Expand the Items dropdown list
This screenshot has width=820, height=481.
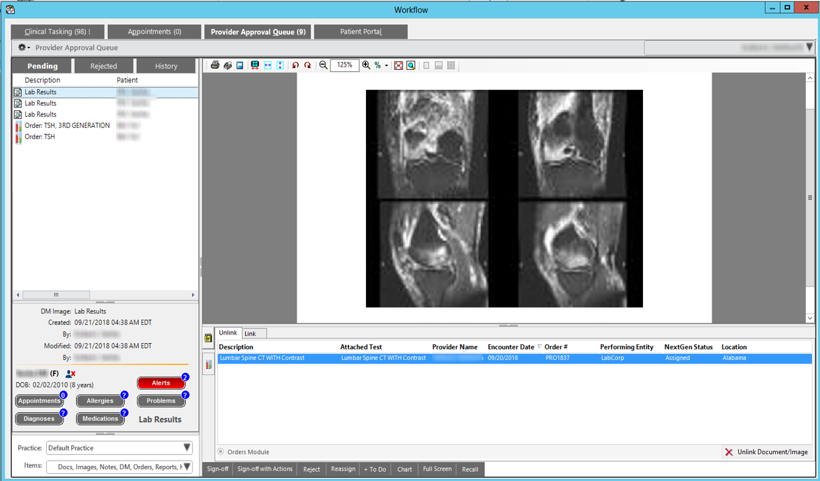click(x=187, y=467)
